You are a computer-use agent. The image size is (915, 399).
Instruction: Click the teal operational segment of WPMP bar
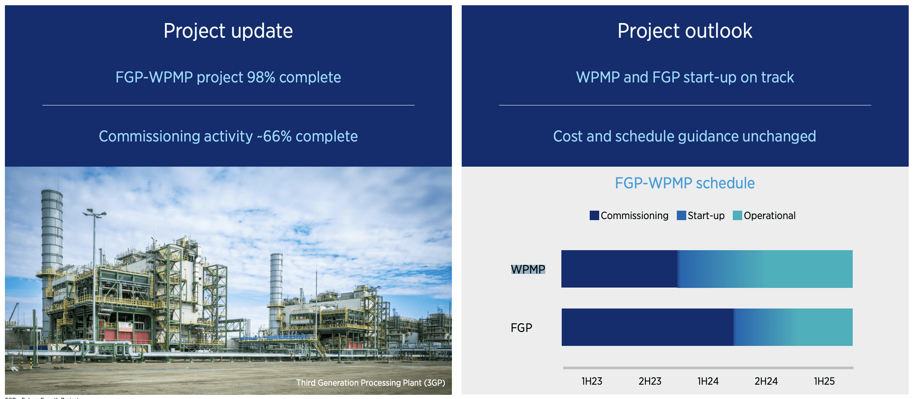point(799,269)
